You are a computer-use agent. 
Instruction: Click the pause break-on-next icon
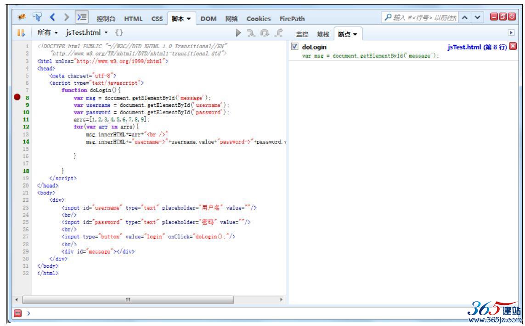[x=21, y=33]
